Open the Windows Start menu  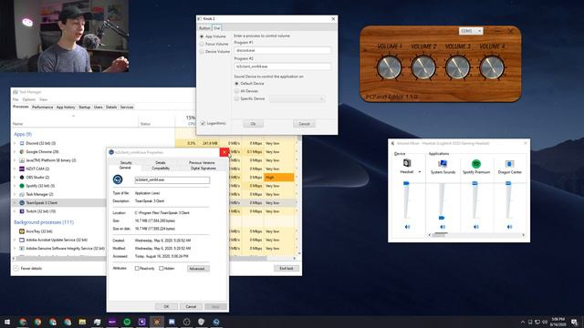[x=7, y=322]
